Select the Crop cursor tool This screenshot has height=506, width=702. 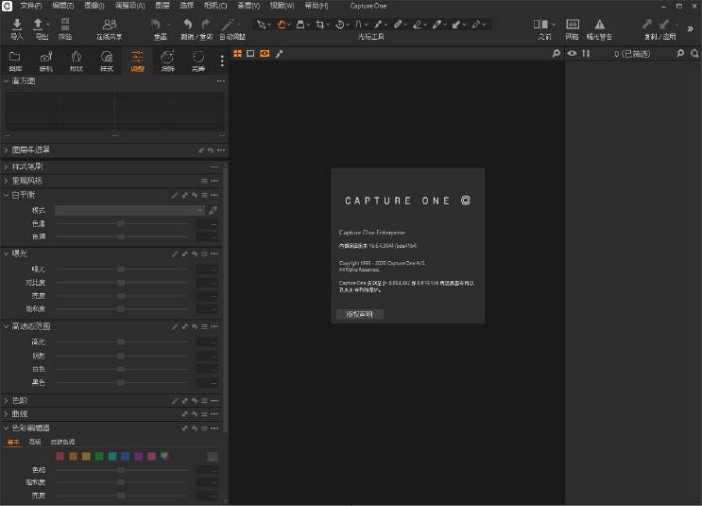click(x=321, y=24)
